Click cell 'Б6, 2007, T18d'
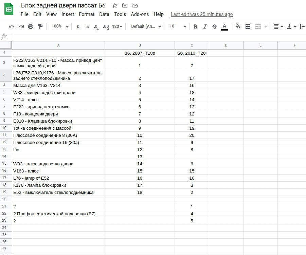Image resolution: width=306 pixels, height=255 pixels. pos(140,53)
